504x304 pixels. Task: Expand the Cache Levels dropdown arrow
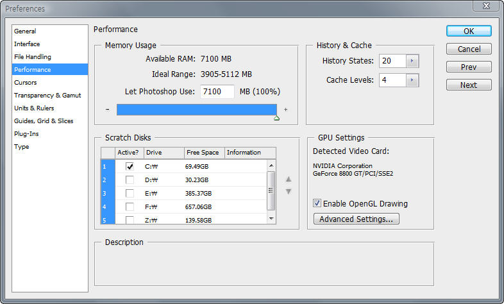(412, 80)
